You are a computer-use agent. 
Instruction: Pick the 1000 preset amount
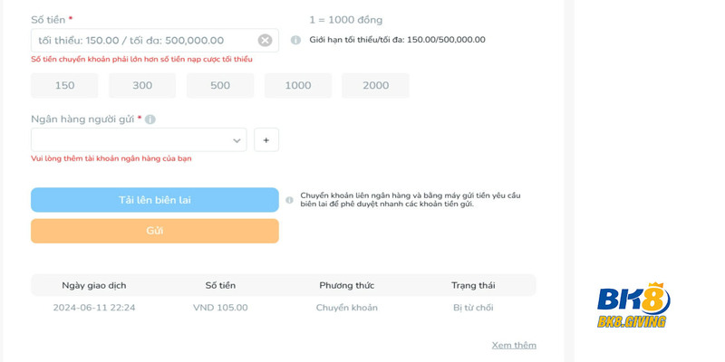(298, 85)
